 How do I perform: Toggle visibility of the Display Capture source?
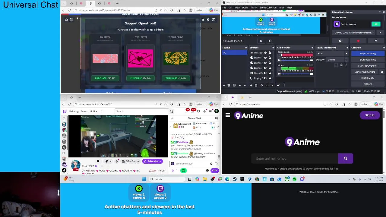point(265,78)
